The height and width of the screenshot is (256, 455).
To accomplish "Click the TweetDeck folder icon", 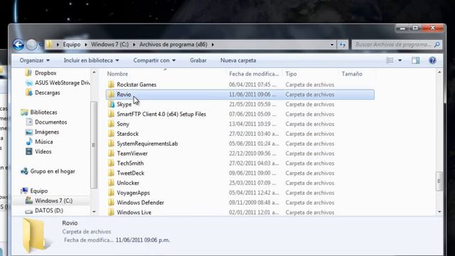I will tap(111, 173).
